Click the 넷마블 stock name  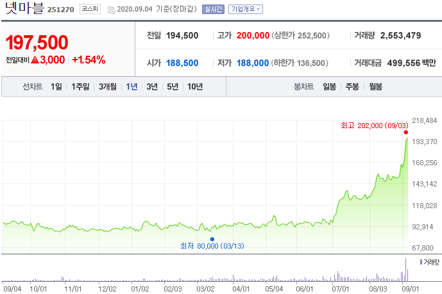tap(24, 8)
